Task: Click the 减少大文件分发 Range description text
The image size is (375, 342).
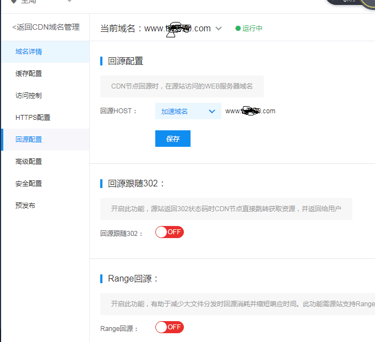Action: 243,304
